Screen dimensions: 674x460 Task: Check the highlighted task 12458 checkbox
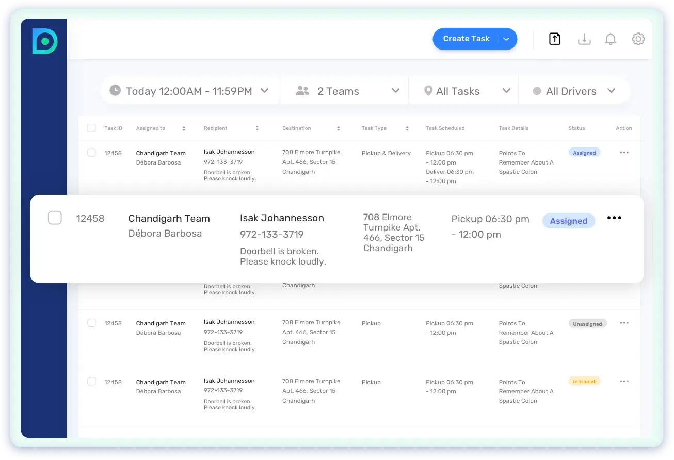55,218
